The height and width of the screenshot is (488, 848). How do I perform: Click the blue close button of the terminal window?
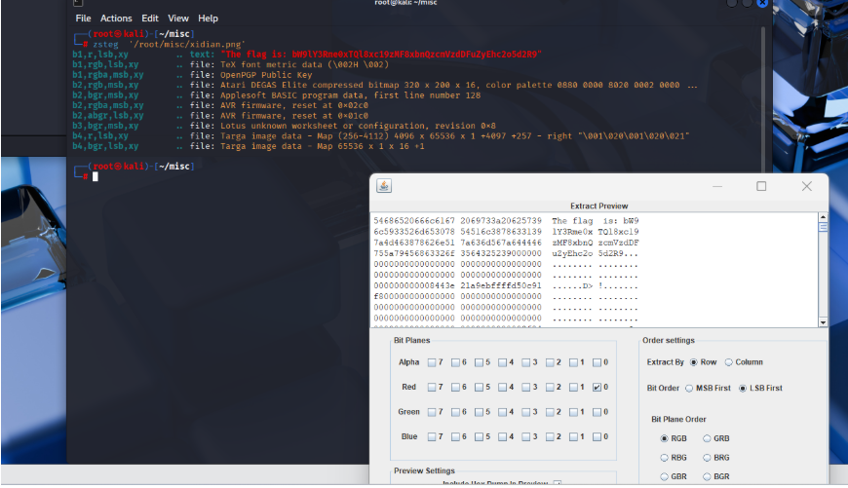762,3
